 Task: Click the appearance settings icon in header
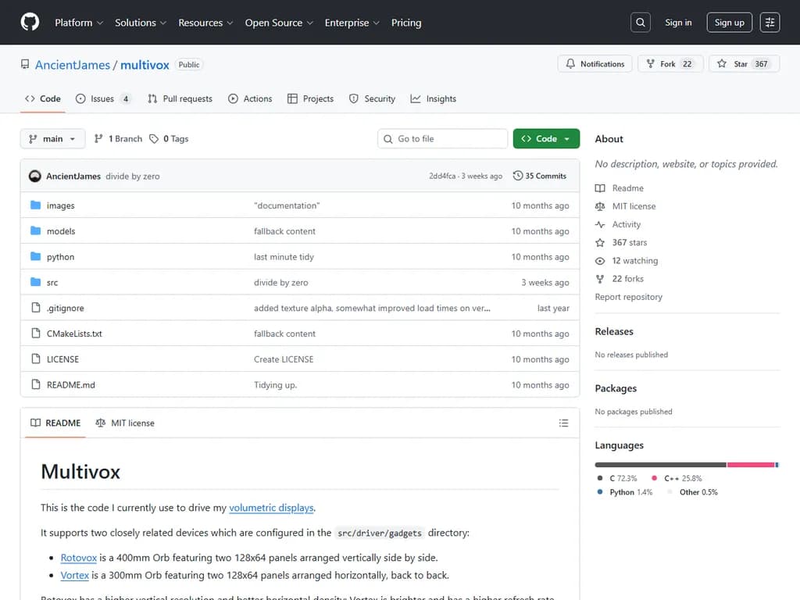click(x=770, y=23)
